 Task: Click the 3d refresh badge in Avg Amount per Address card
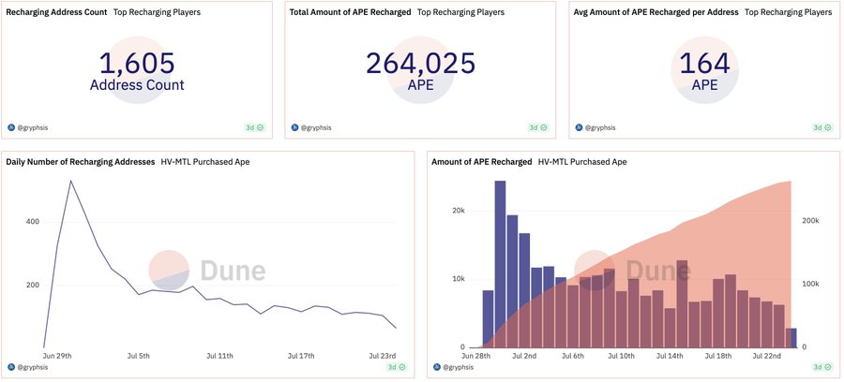[823, 128]
